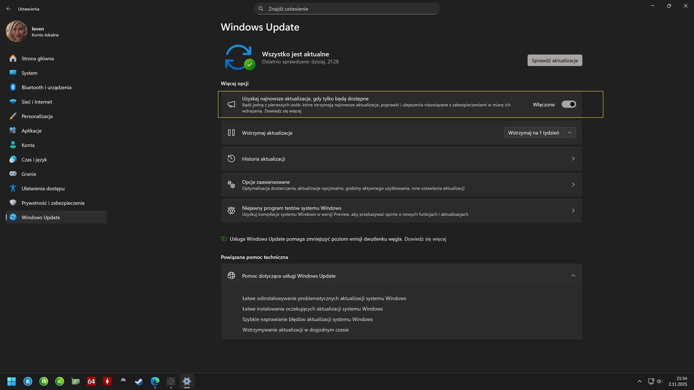Open the pause duration dropdown arrow
The height and width of the screenshot is (390, 694).
pyautogui.click(x=569, y=133)
